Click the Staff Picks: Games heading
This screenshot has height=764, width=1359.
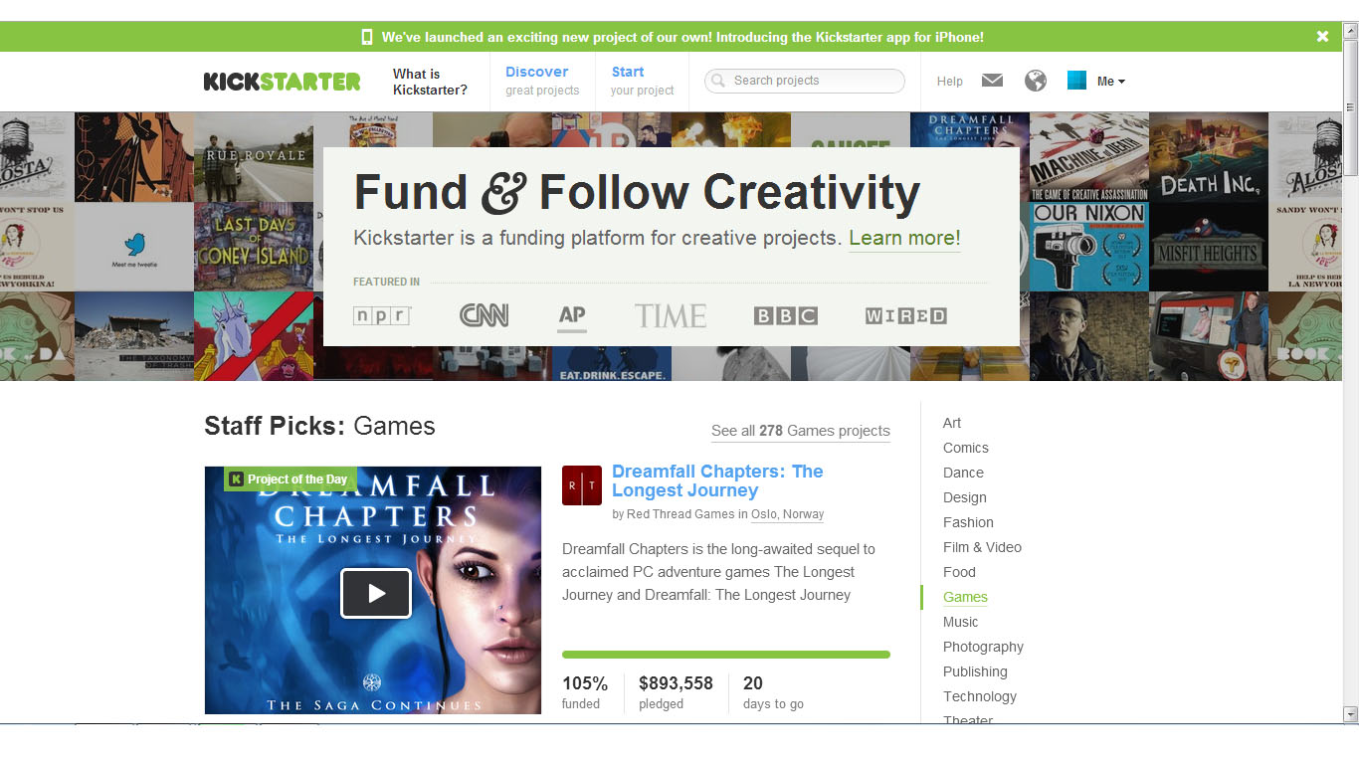pyautogui.click(x=319, y=427)
